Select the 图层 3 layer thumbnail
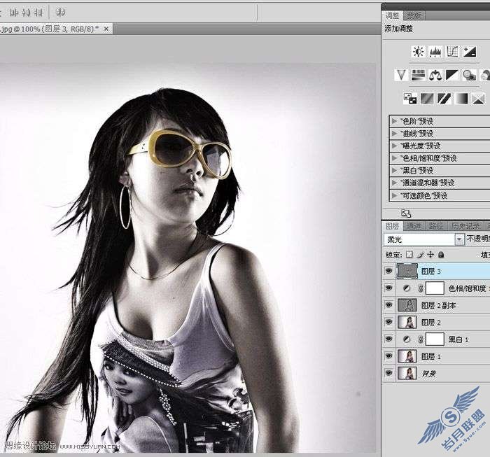490x457 pixels. coord(407,271)
